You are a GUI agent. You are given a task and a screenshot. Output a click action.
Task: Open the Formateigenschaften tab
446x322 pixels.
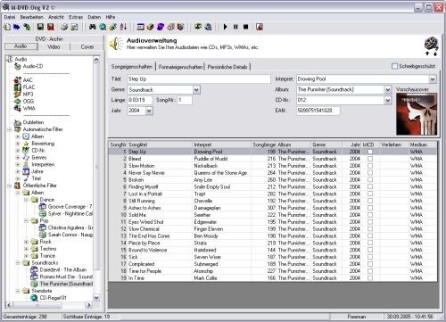pyautogui.click(x=180, y=67)
